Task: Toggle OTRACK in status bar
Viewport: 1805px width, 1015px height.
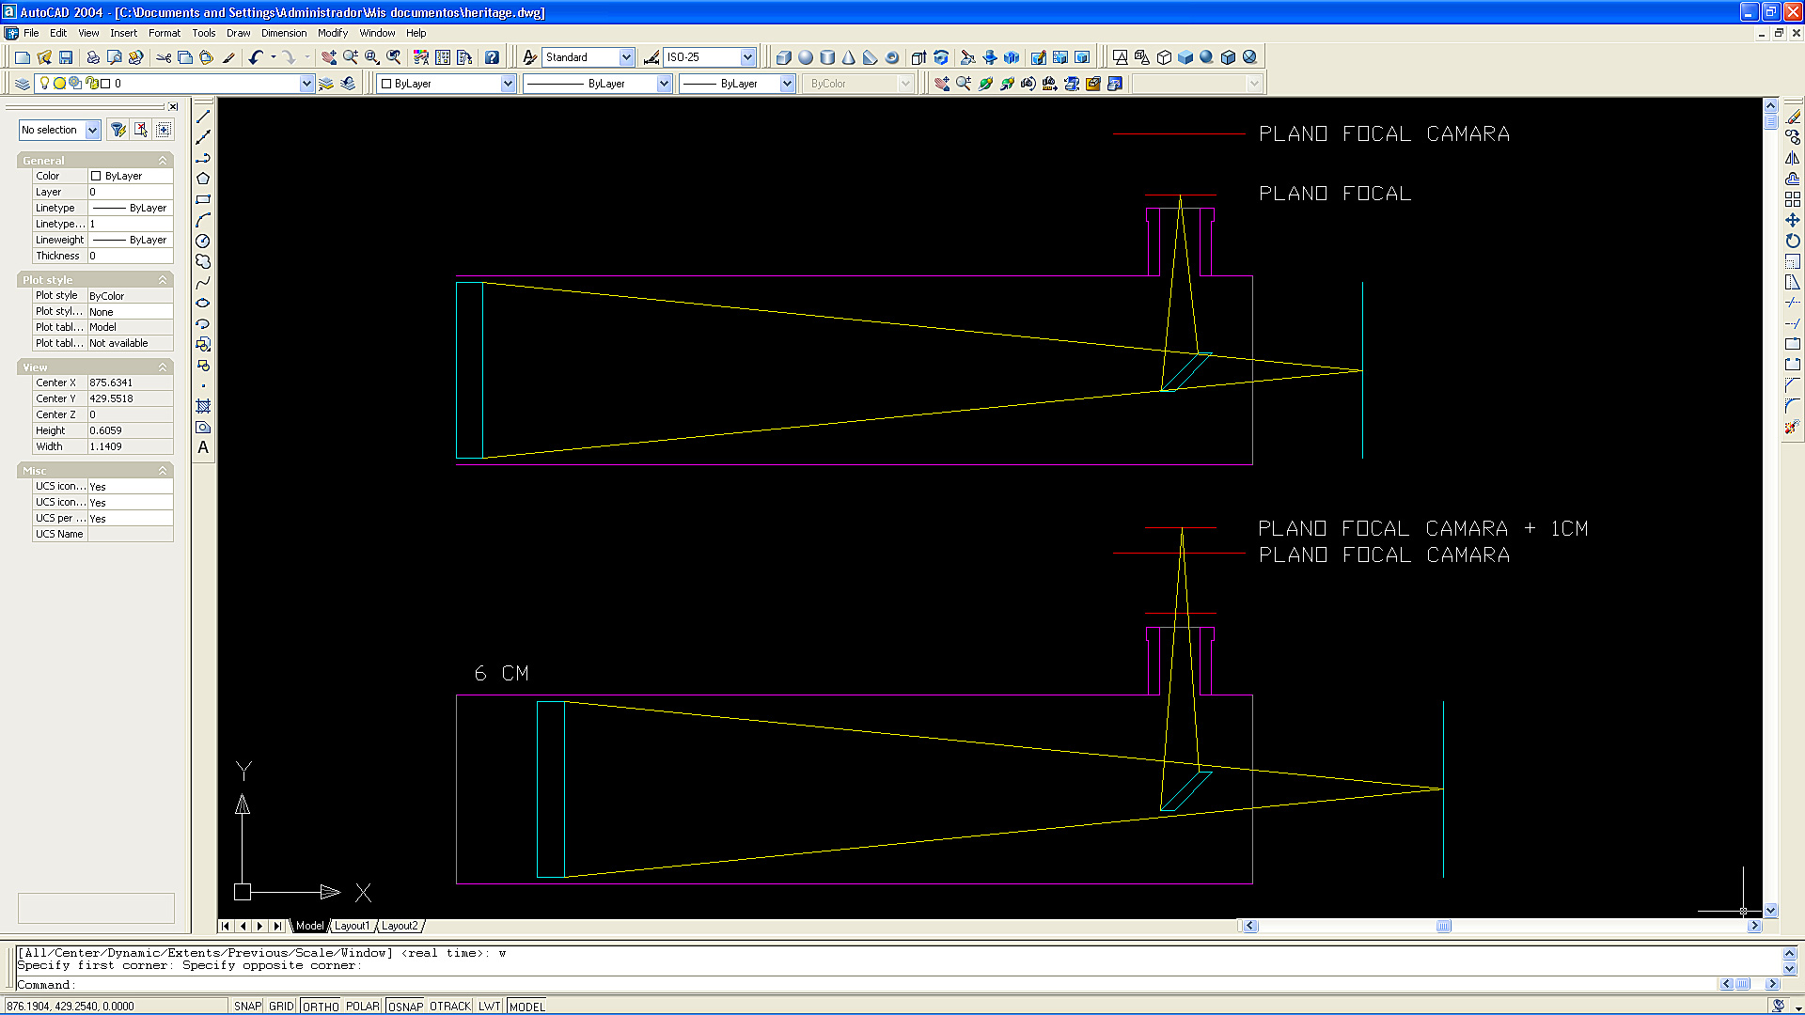Action: click(450, 1006)
